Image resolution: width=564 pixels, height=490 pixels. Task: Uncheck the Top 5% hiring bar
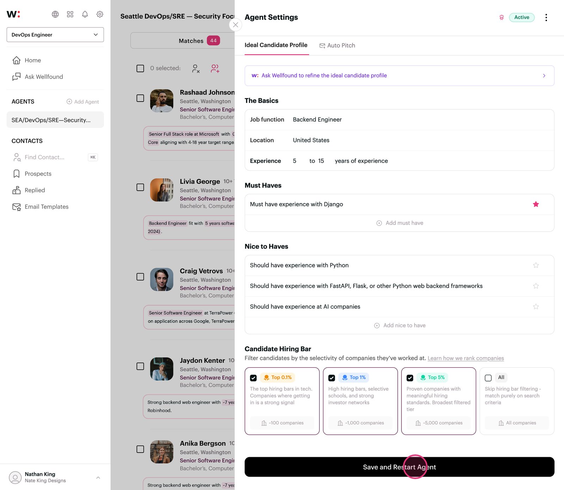[x=410, y=378]
